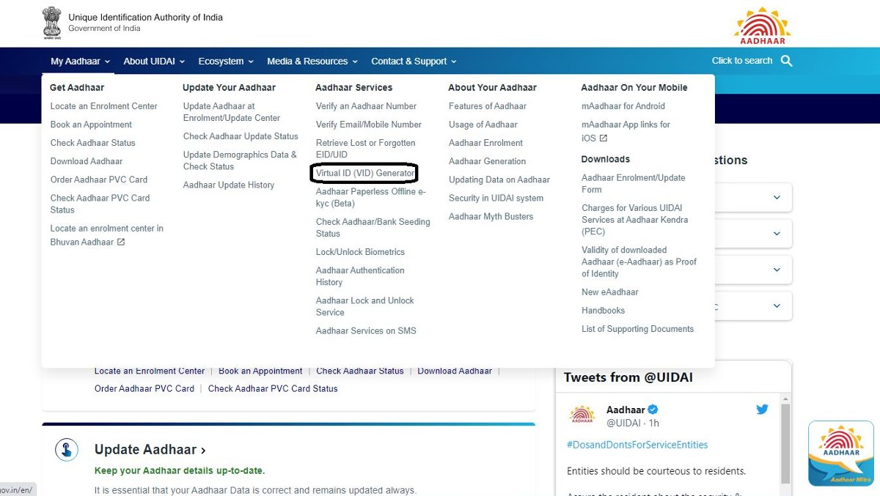
Task: Open the My Aadhaar menu
Action: click(x=80, y=62)
